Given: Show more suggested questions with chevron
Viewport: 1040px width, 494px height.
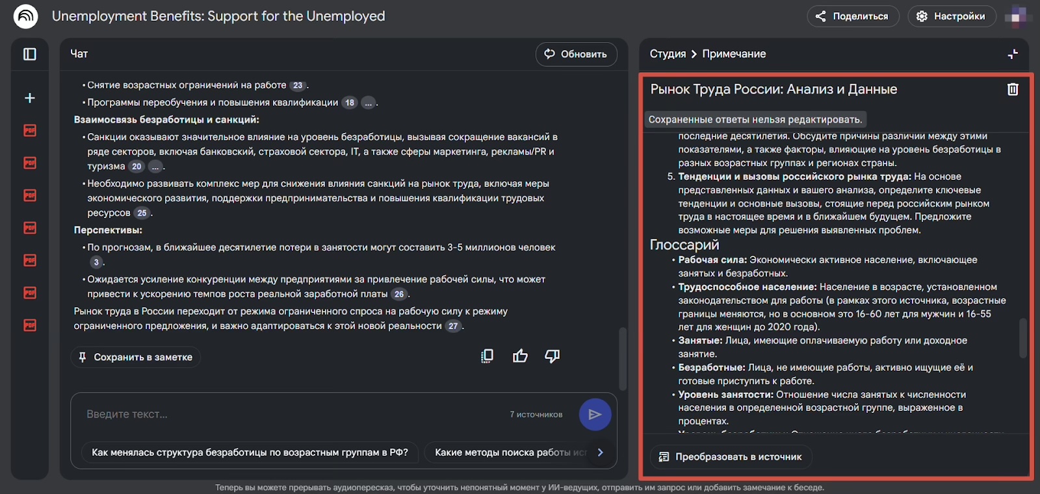Looking at the screenshot, I should tap(600, 452).
